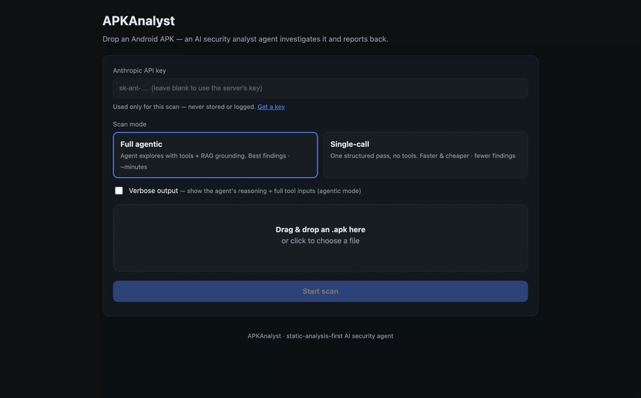Click the Anthropic API key input field
Viewport: 641px width, 398px height.
(320, 88)
